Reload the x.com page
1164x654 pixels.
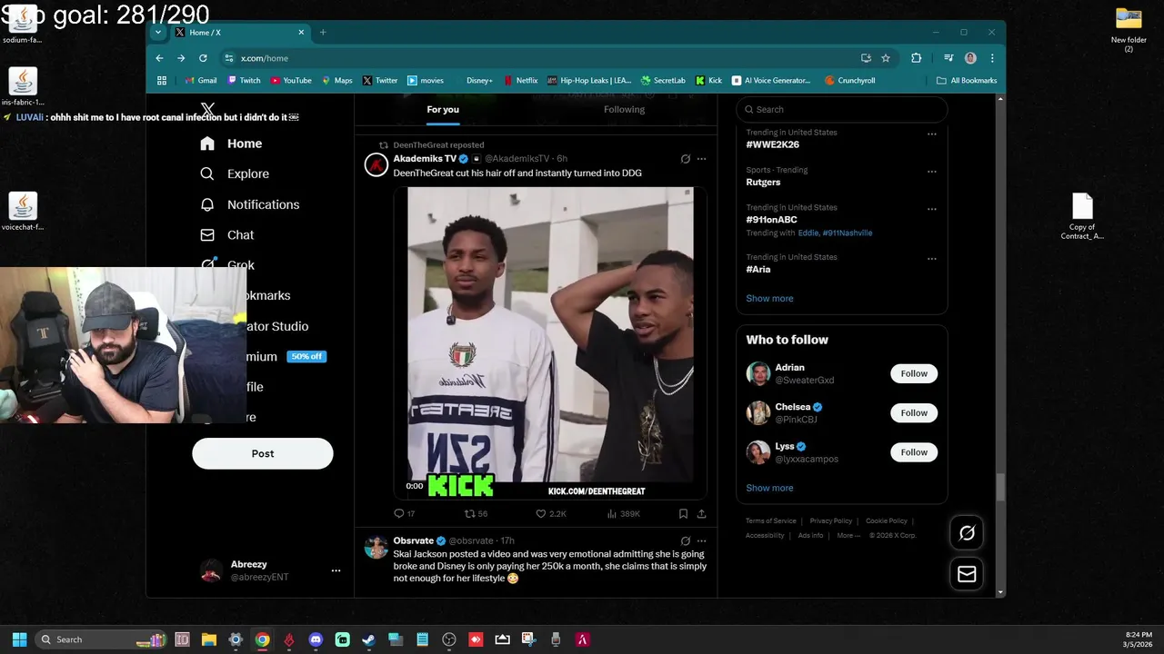(203, 58)
